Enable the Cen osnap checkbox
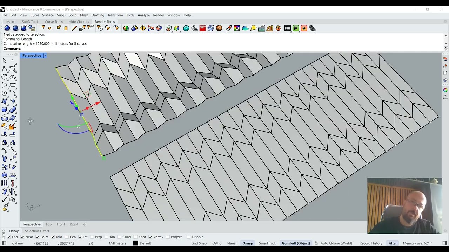 click(67, 237)
